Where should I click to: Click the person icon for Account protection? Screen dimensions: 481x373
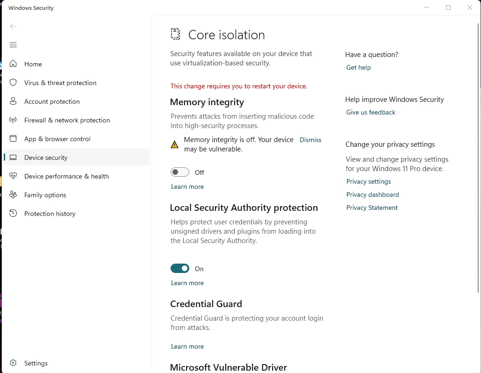pos(13,101)
